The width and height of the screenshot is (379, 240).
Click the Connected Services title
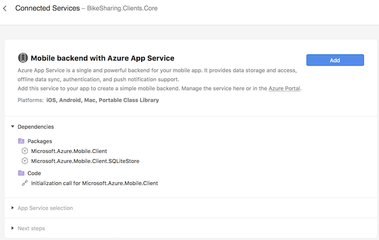47,8
